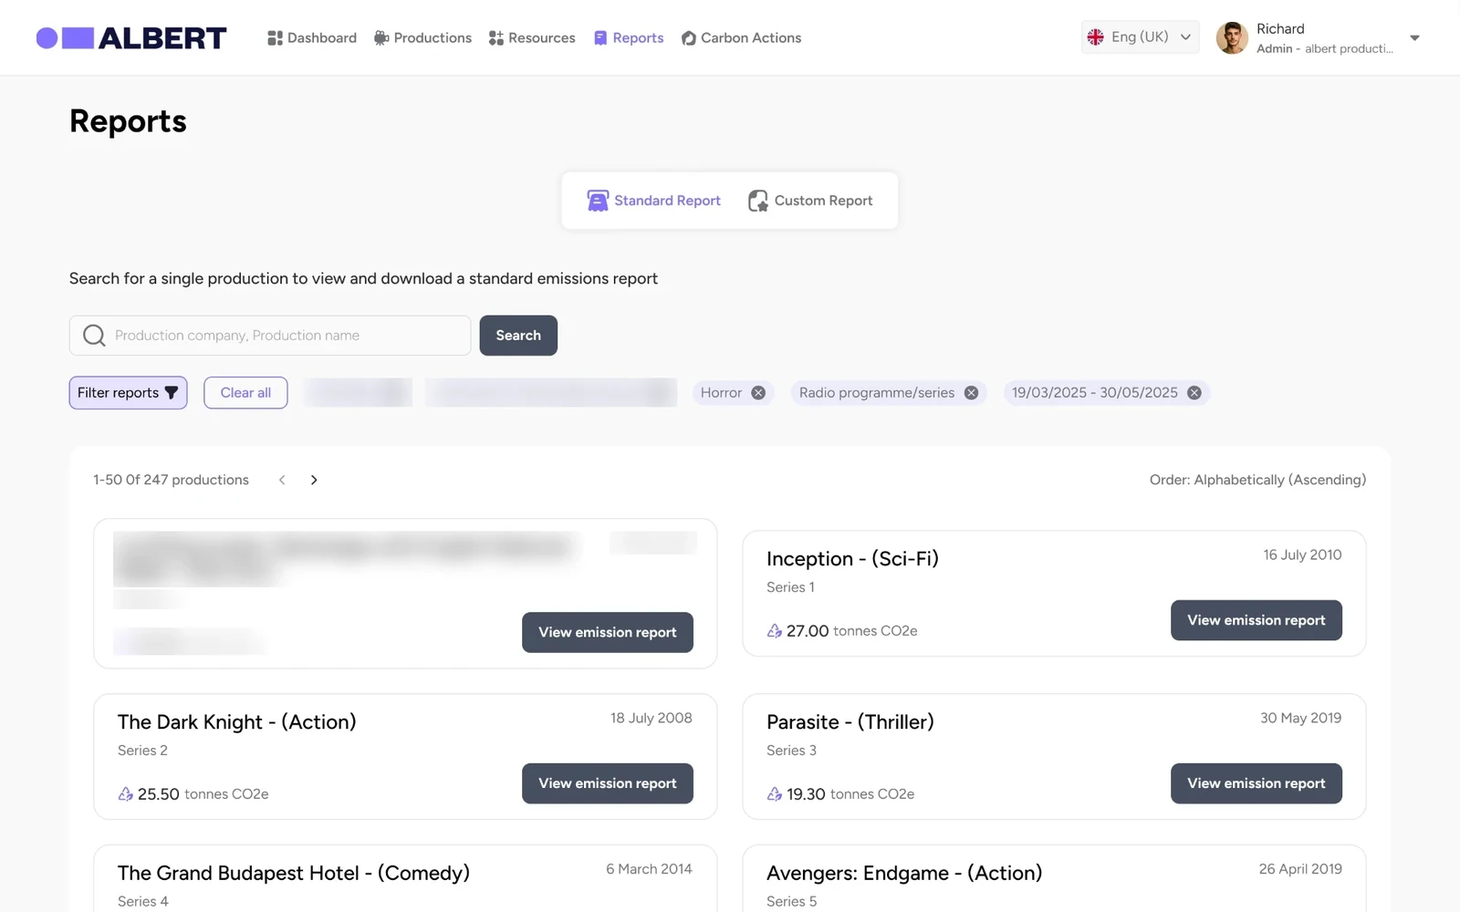The width and height of the screenshot is (1460, 912).
Task: Remove the Horror filter chip
Action: 758,393
